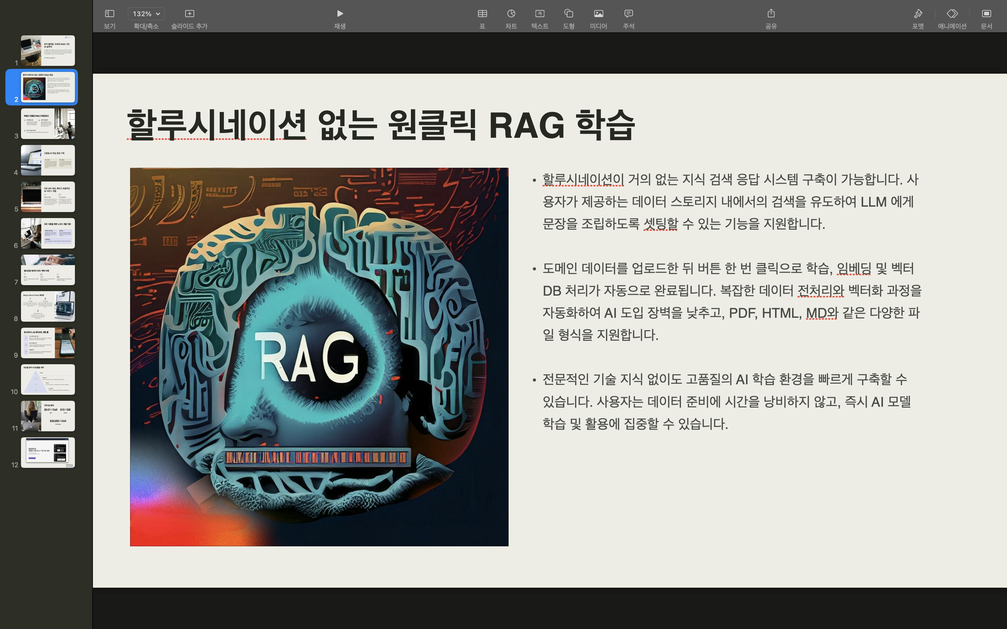Select slide 6 thumbnail
The width and height of the screenshot is (1007, 629).
tap(48, 233)
